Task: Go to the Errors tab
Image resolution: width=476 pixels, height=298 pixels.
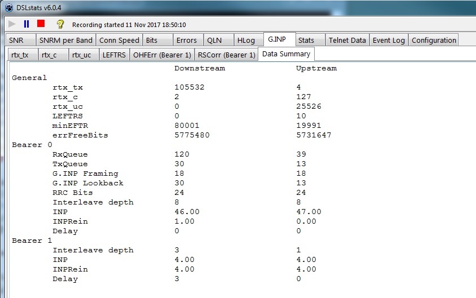Action: point(188,40)
